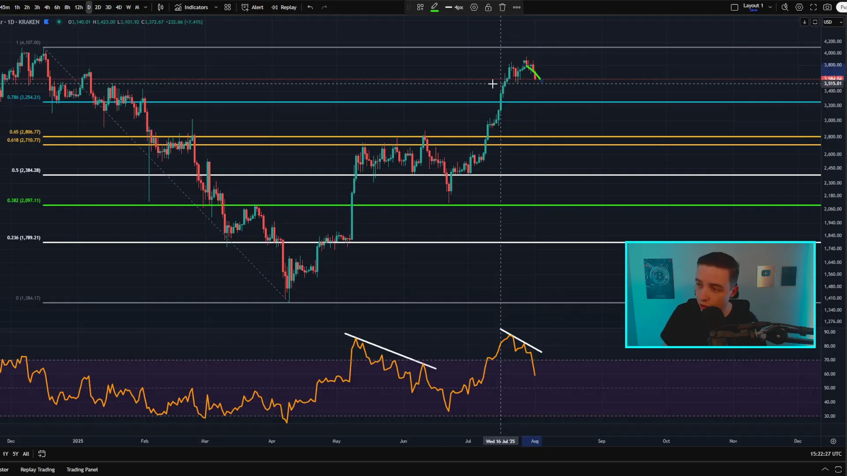Open chart settings icon in top toolbar
Image resolution: width=847 pixels, height=476 pixels.
(799, 7)
